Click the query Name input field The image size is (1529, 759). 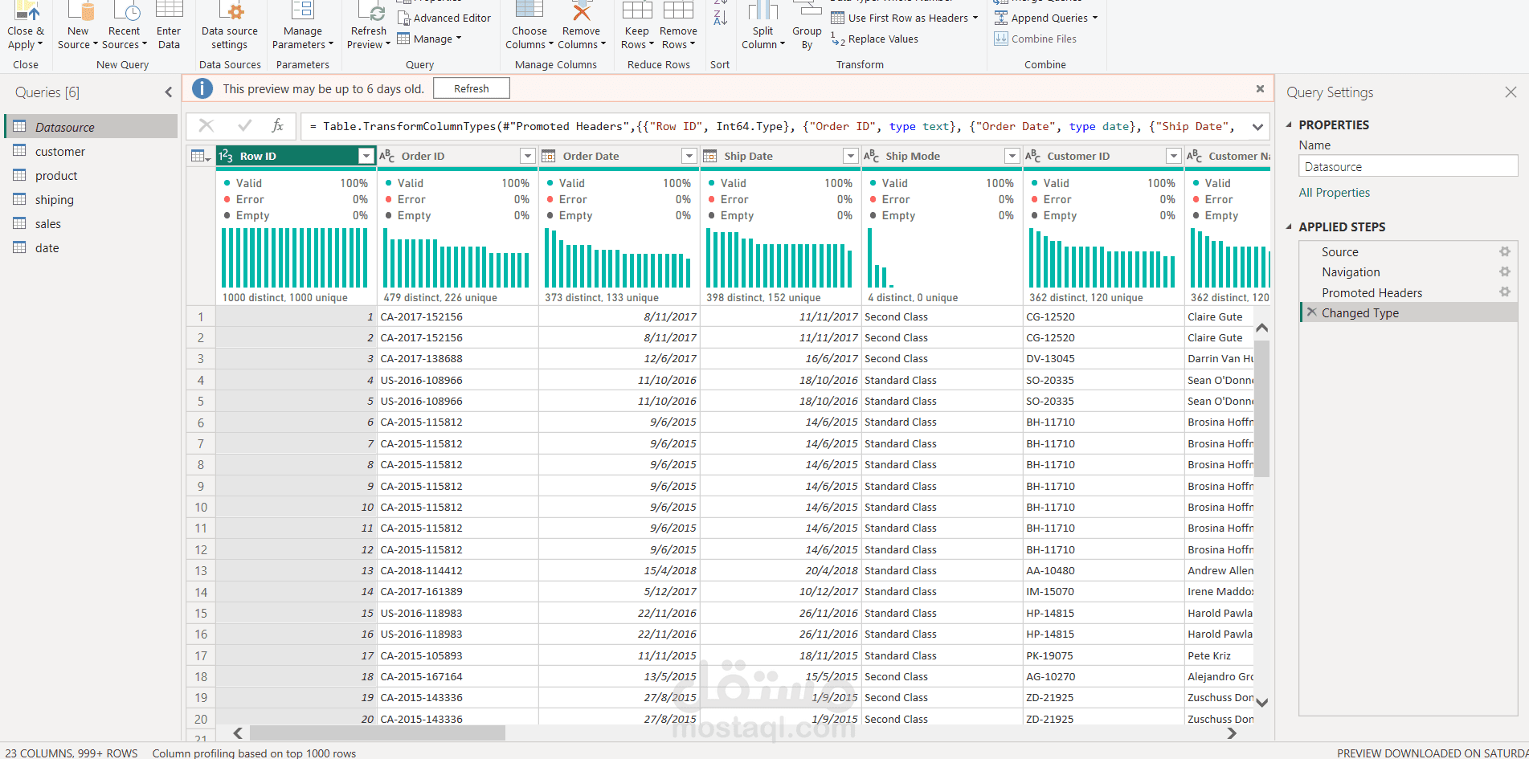[x=1407, y=166]
